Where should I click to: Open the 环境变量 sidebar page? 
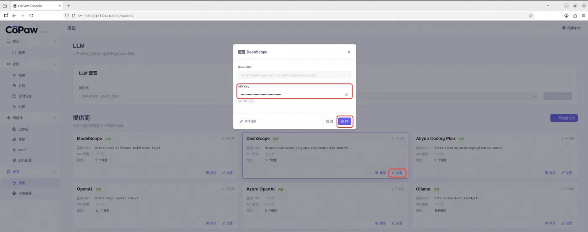(25, 193)
